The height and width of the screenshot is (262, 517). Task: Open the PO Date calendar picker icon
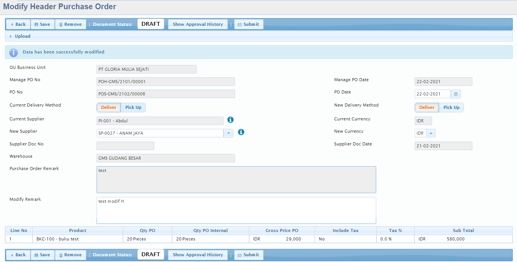click(456, 94)
